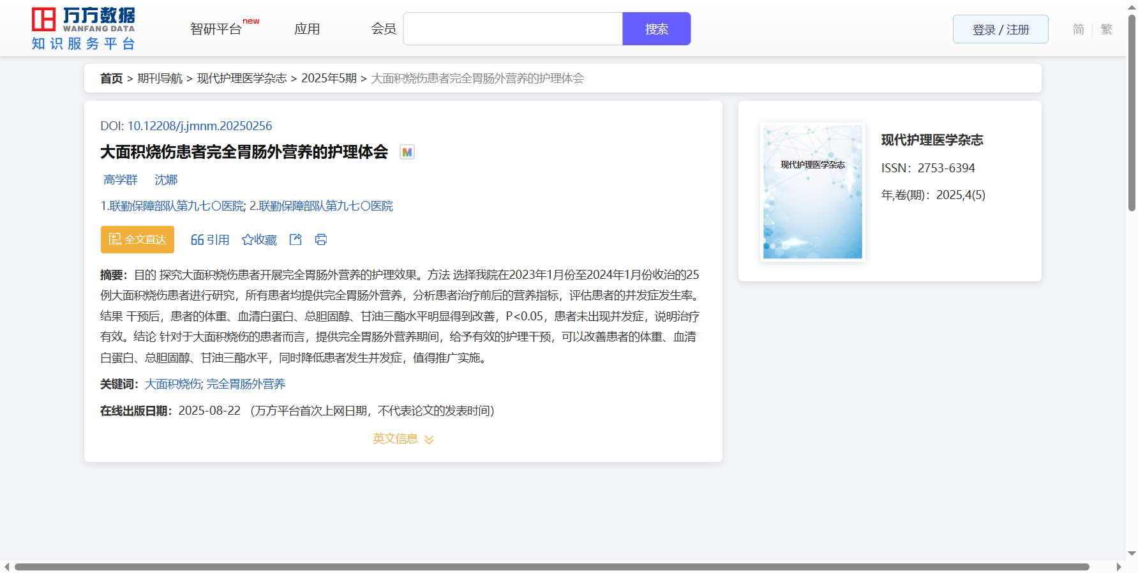1138x573 pixels.
Task: Add article to favorites with 收藏 star
Action: click(259, 240)
